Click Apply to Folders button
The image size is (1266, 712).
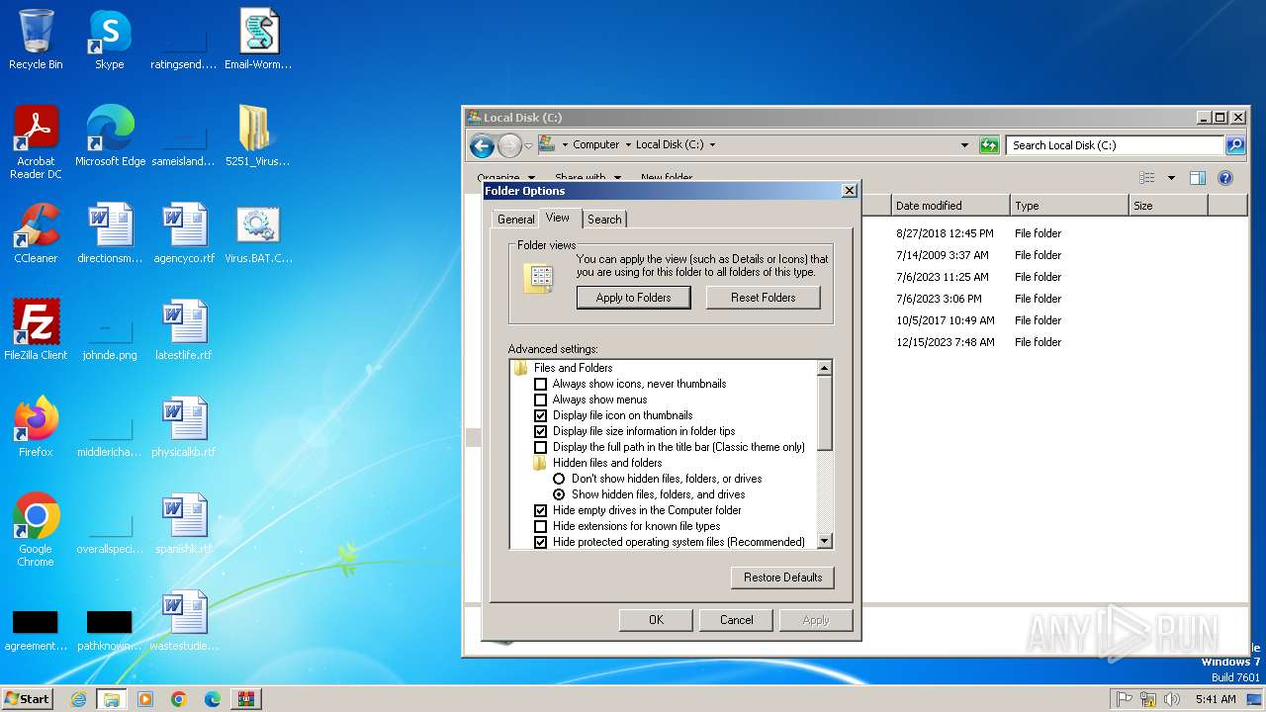point(634,298)
